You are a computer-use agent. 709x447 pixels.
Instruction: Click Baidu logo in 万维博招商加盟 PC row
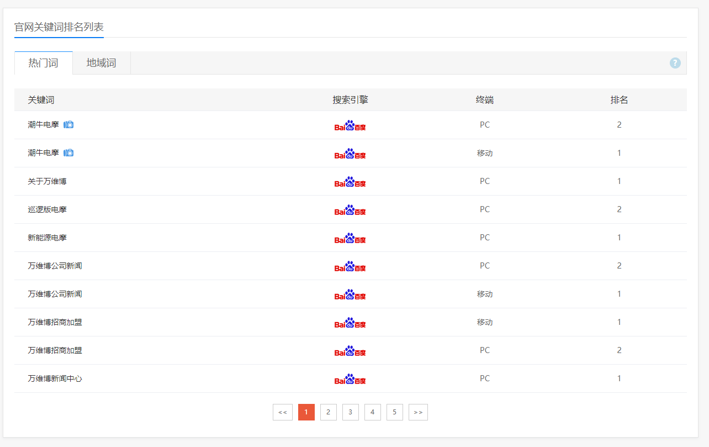350,351
